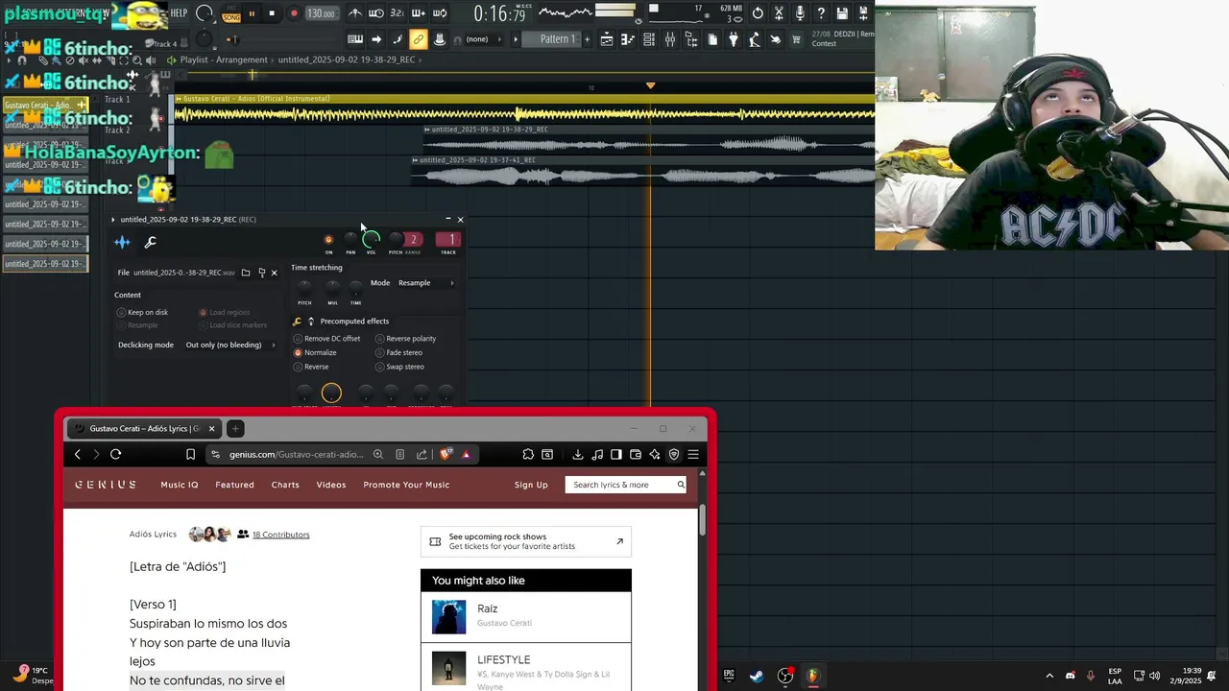This screenshot has width=1229, height=691.
Task: Enable Fade stereo
Action: pos(398,352)
